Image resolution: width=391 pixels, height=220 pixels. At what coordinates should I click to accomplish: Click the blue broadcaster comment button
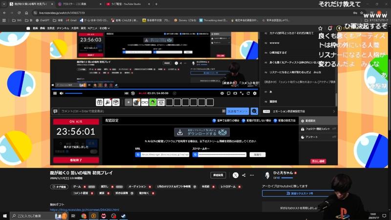coord(238,111)
